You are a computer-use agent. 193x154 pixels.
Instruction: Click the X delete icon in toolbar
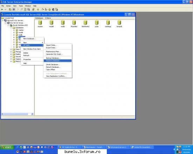click(x=18, y=9)
